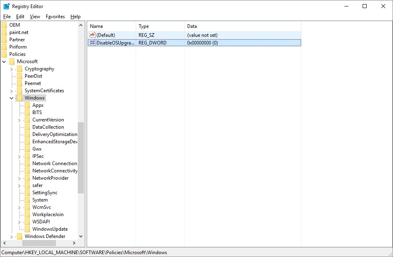Expand the Cryptography key

point(12,69)
